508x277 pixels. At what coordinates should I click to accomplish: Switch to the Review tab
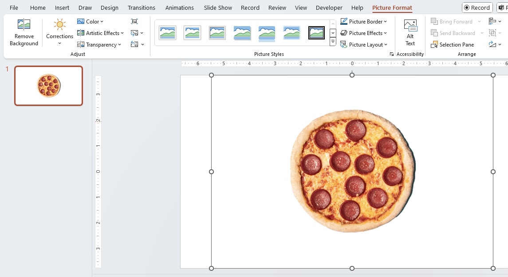(x=277, y=8)
